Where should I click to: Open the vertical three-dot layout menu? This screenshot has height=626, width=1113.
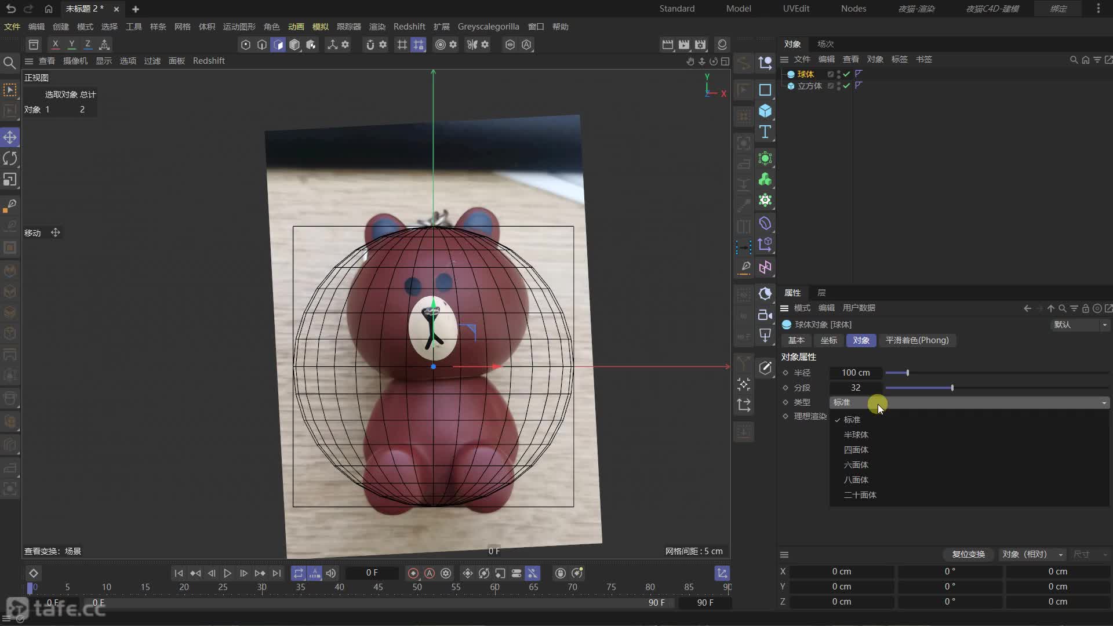point(1099,9)
